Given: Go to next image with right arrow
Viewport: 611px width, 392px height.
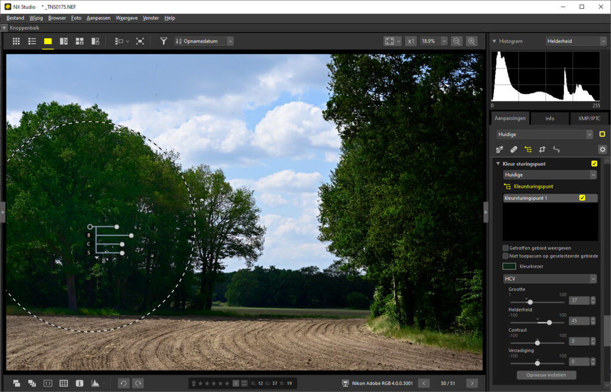Looking at the screenshot, I should point(472,383).
